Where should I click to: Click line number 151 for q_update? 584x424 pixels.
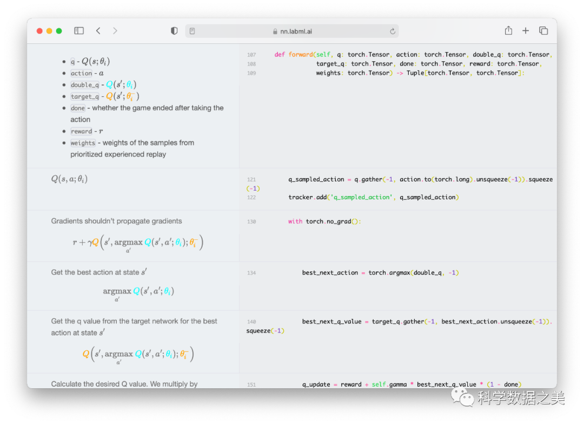click(x=251, y=385)
